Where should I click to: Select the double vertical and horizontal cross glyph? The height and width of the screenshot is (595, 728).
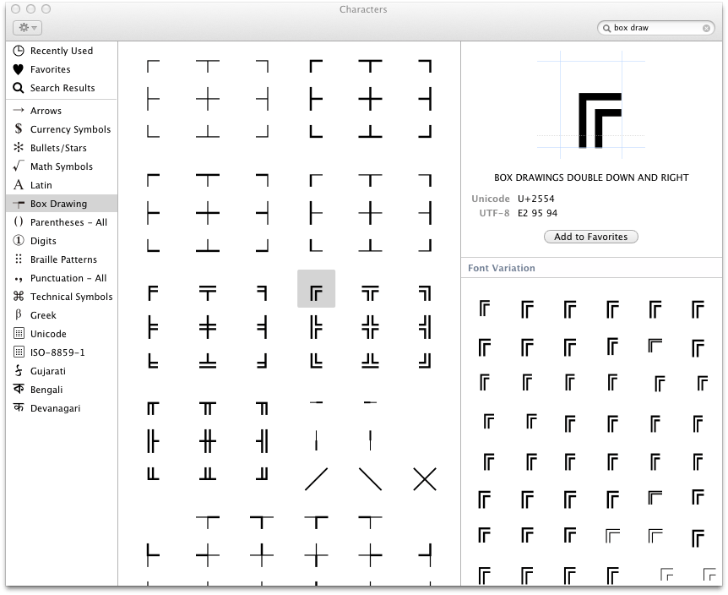click(x=371, y=326)
